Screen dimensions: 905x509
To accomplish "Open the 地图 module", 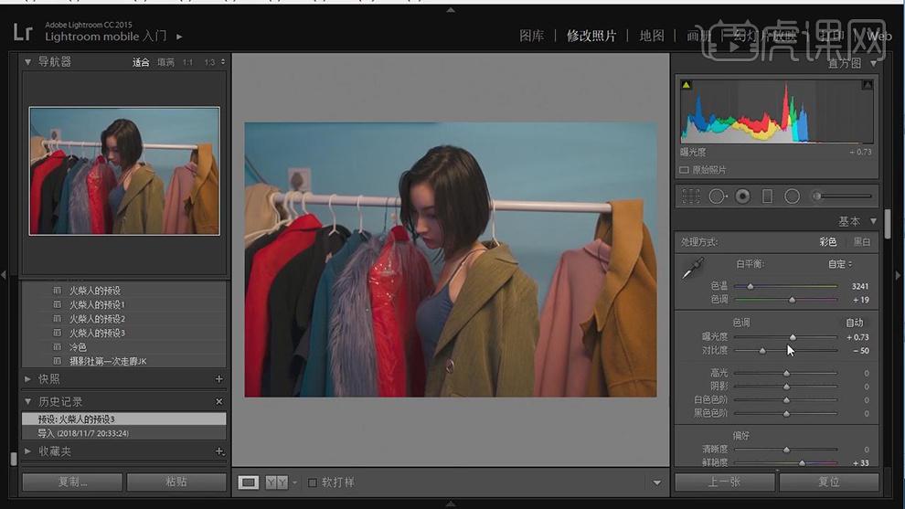I will (x=652, y=36).
